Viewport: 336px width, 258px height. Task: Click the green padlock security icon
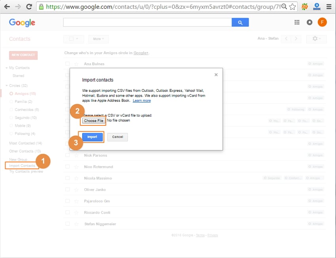click(x=42, y=7)
